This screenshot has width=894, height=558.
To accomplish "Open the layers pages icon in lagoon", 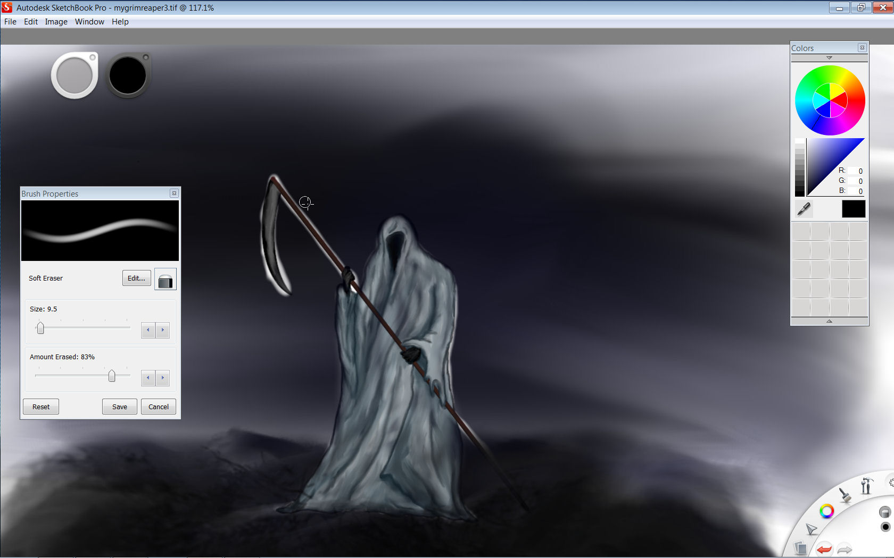I will pyautogui.click(x=800, y=547).
